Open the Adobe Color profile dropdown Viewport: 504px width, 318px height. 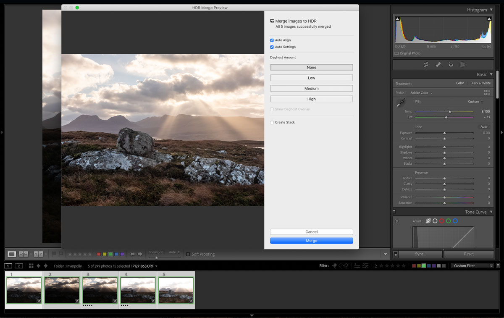421,93
